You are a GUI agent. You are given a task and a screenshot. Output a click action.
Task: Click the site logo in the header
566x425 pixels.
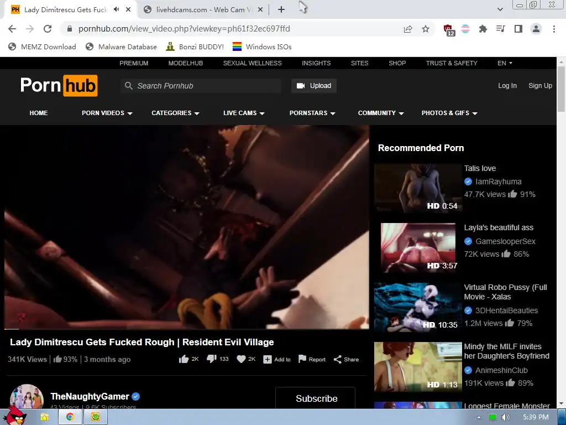[59, 86]
